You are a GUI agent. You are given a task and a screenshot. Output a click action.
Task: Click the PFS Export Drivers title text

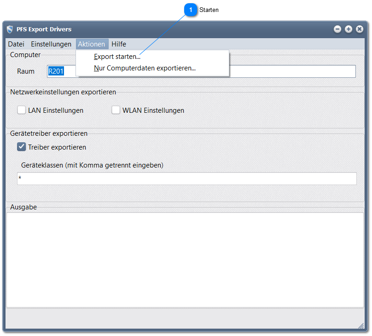coord(44,29)
